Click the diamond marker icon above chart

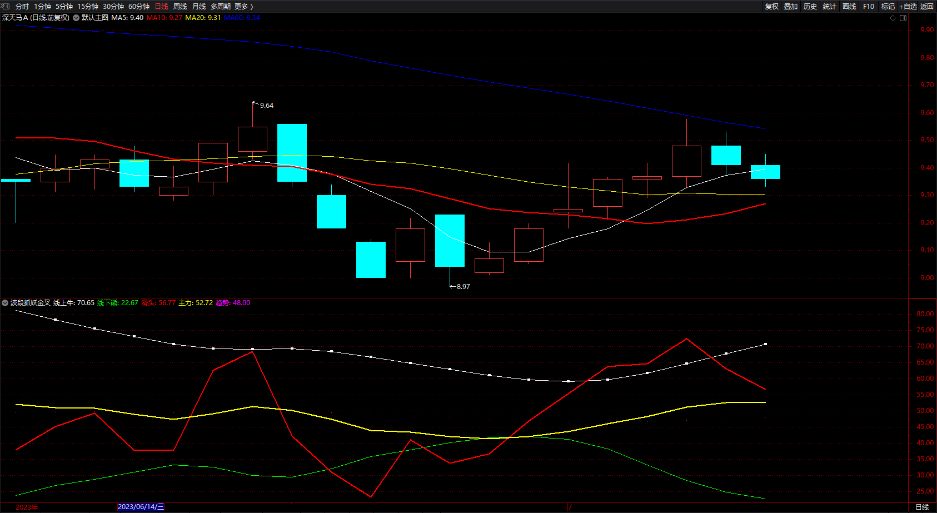[893, 18]
